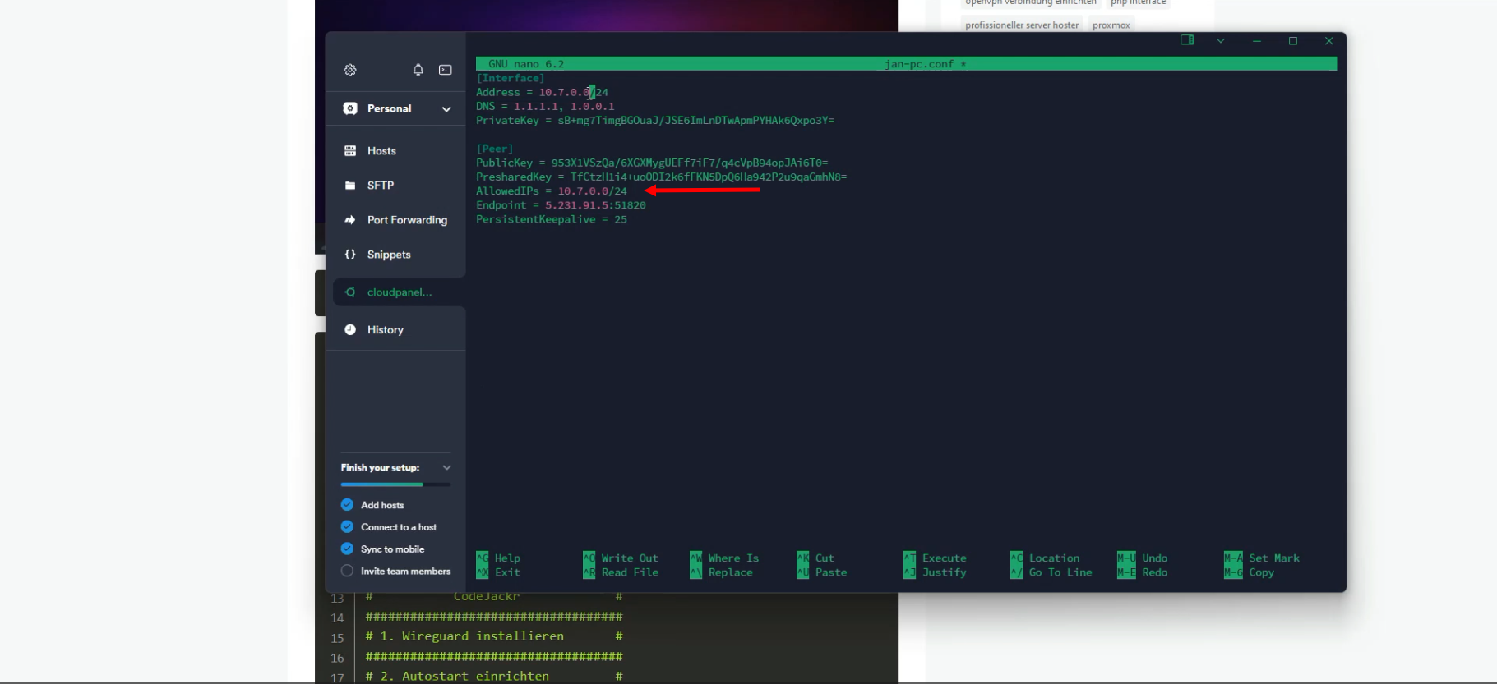The image size is (1497, 684).
Task: Click the setup progress bar
Action: coord(395,484)
